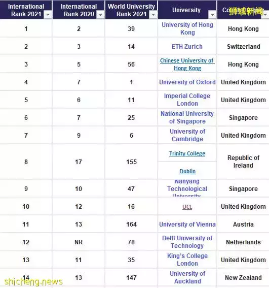Screen dimensions: 269x288
Task: Open the King's College London link
Action: [187, 260]
